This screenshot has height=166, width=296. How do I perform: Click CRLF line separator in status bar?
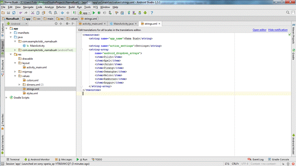(x=235, y=164)
